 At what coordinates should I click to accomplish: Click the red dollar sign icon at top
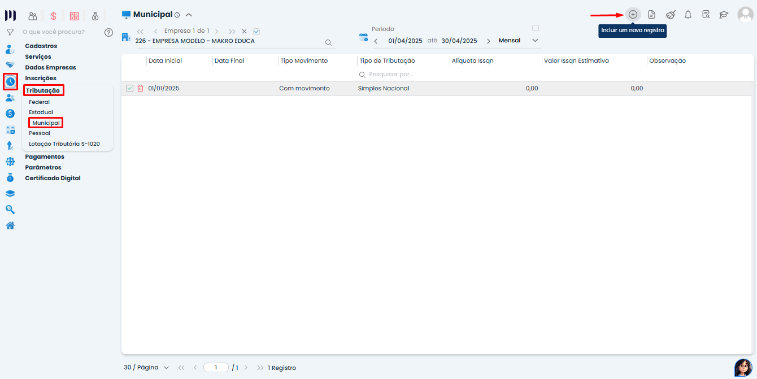53,16
